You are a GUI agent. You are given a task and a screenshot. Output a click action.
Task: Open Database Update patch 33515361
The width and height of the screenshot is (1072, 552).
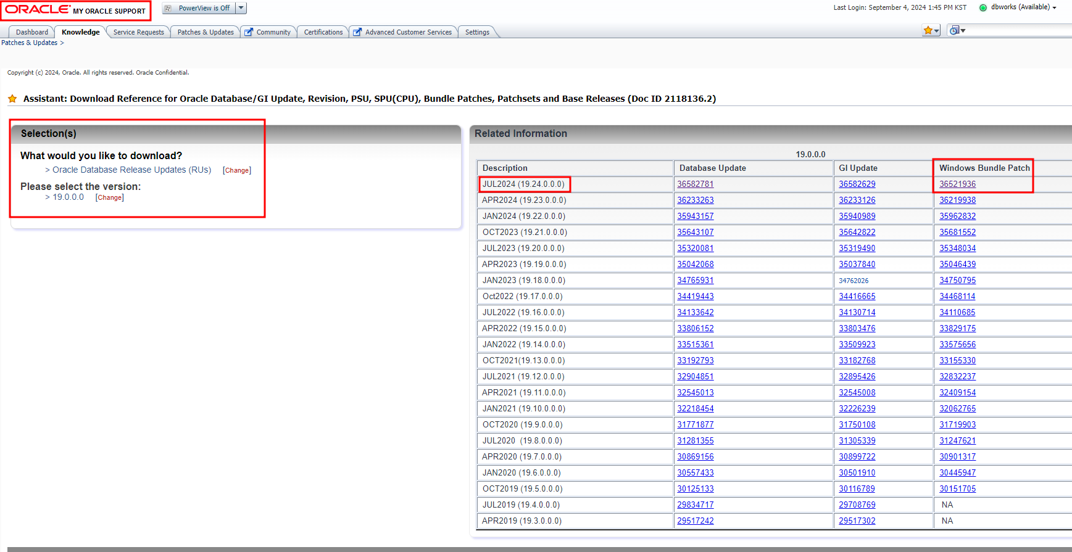pyautogui.click(x=695, y=345)
